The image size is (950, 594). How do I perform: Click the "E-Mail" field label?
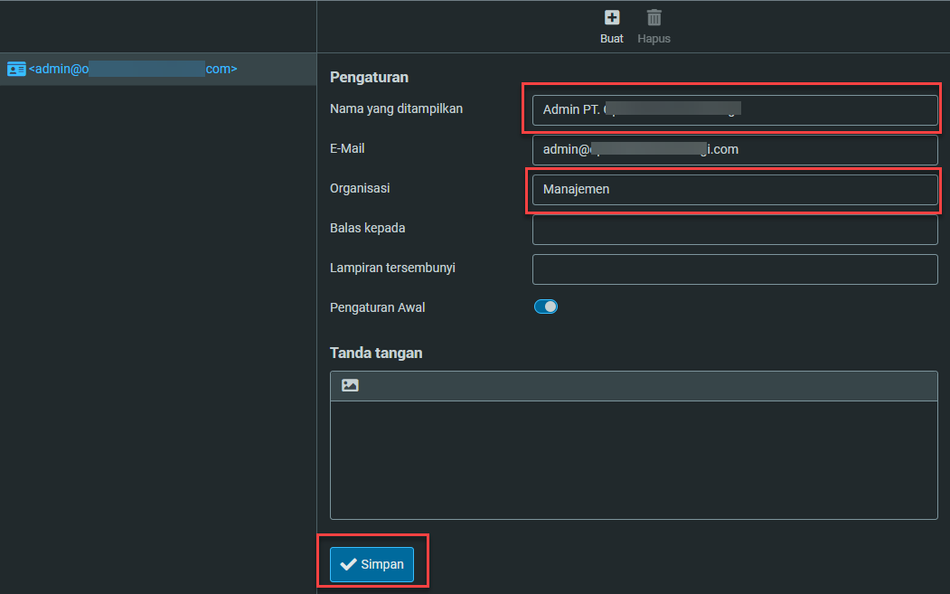[347, 148]
